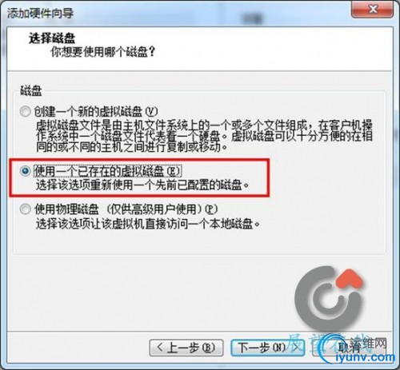Click the 你想要使用哪个磁盘? subtitle
400x370 pixels.
pos(103,52)
